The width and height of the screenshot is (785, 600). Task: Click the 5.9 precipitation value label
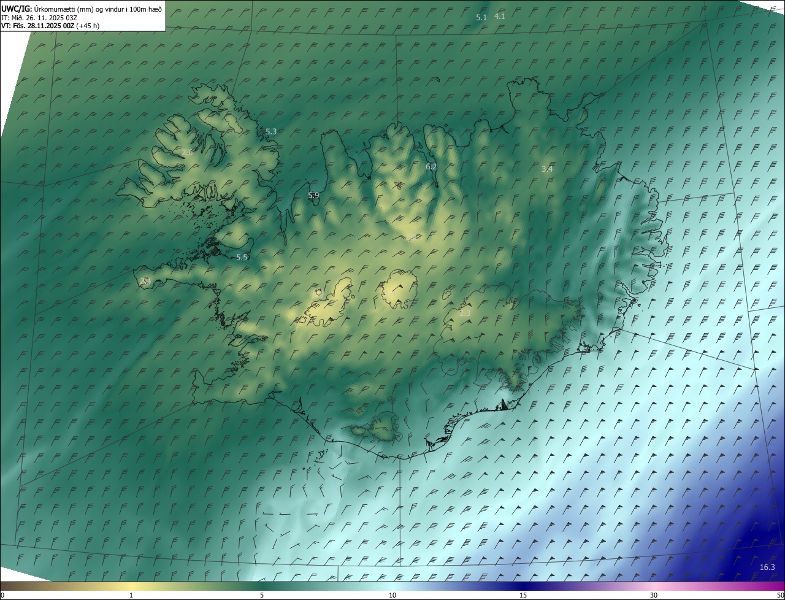click(313, 196)
